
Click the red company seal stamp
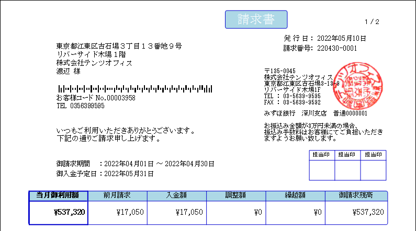(x=357, y=86)
